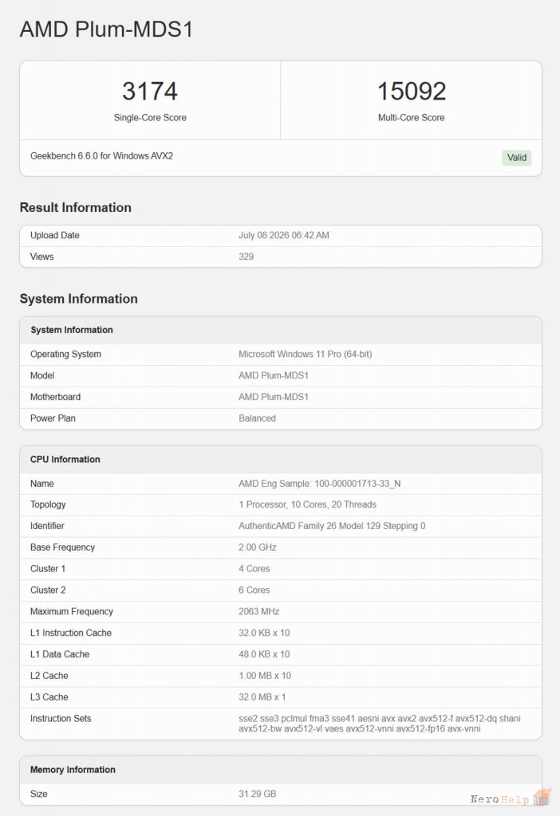Select the 3174 single-core score value
560x816 pixels.
tap(150, 91)
